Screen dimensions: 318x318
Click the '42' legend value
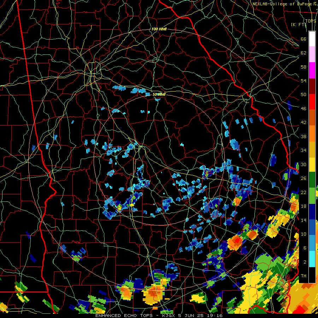click(304, 123)
